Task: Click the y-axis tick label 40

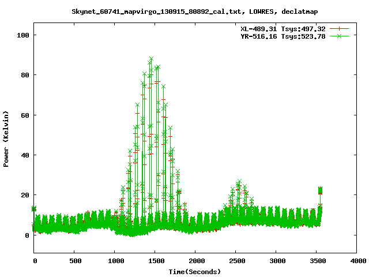Action: (25, 155)
